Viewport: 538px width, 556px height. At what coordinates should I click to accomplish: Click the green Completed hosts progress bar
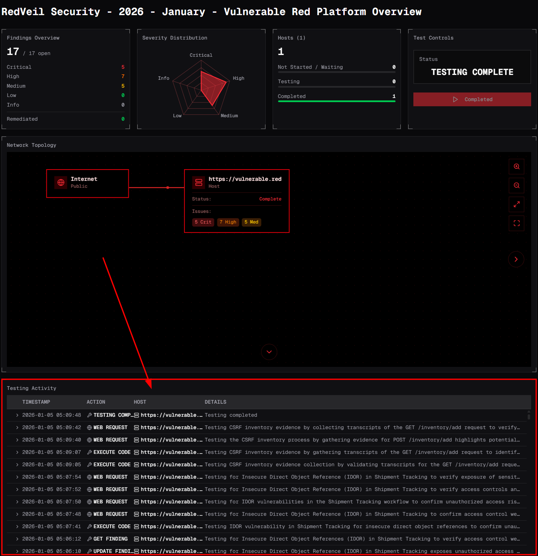tap(336, 101)
